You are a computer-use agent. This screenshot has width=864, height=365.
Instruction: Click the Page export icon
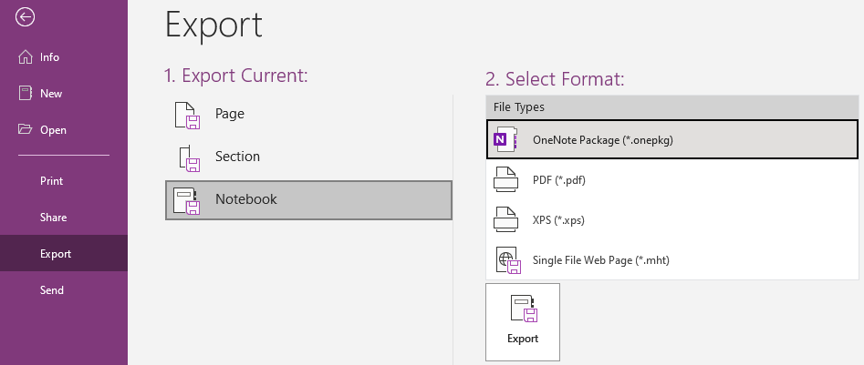(186, 116)
